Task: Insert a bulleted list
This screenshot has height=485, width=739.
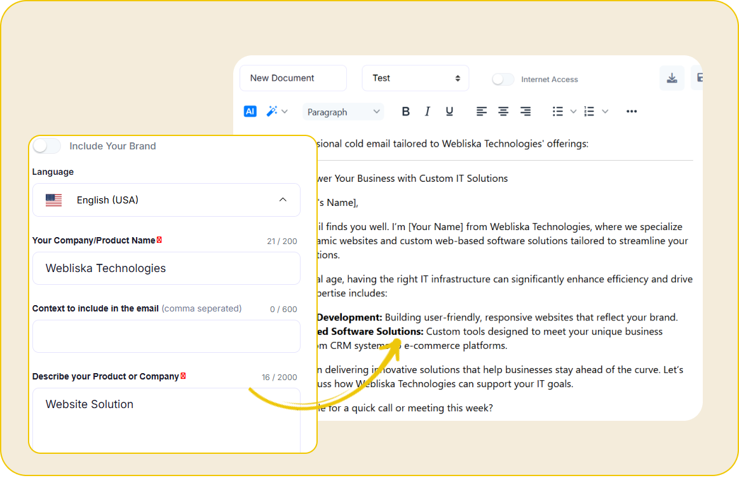Action: (558, 112)
